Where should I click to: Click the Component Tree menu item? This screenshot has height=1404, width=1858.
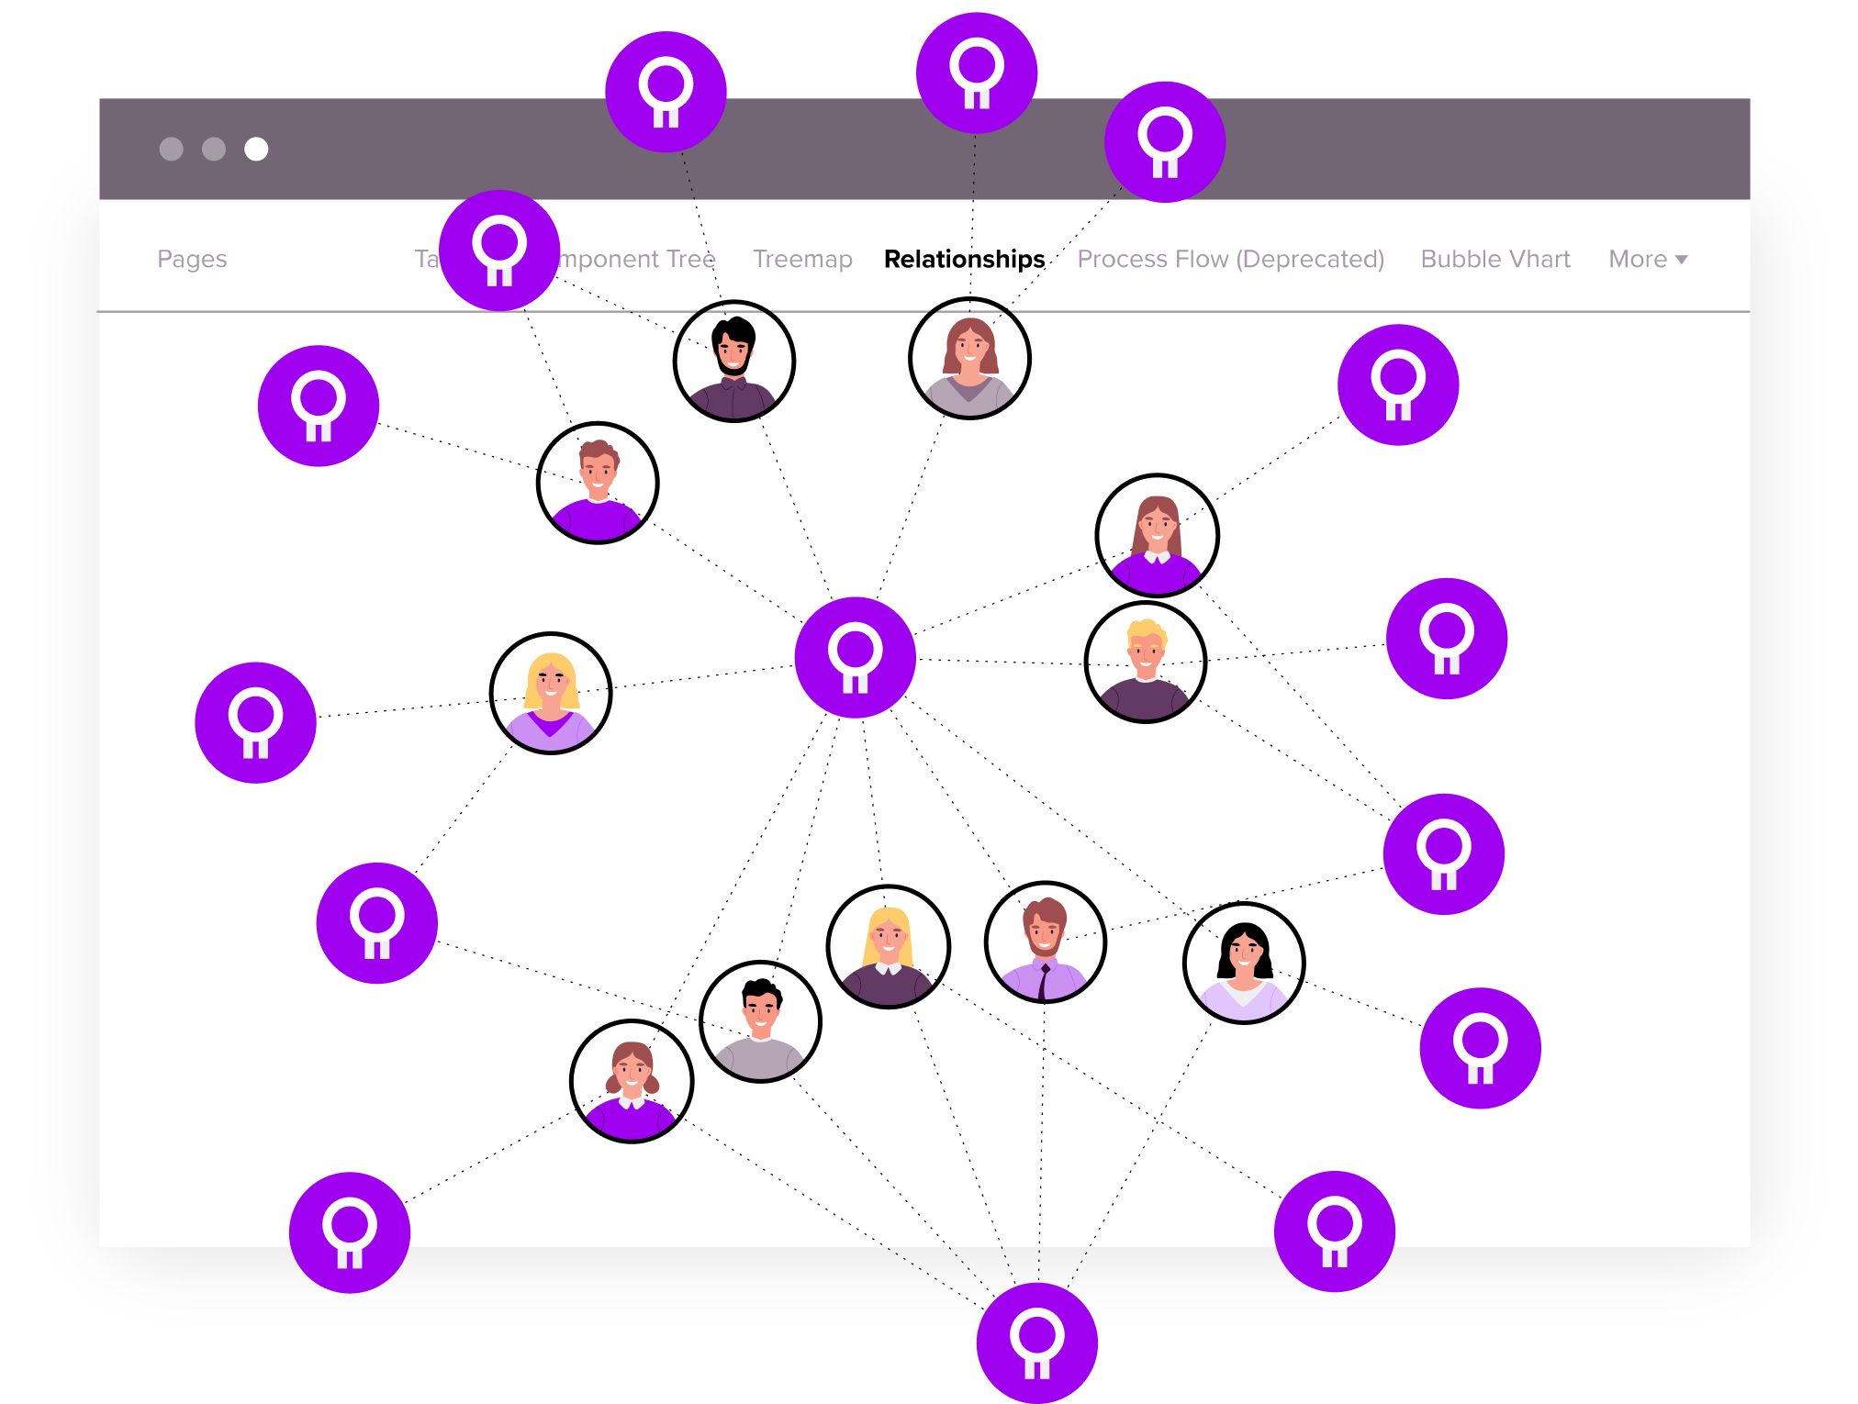click(620, 258)
